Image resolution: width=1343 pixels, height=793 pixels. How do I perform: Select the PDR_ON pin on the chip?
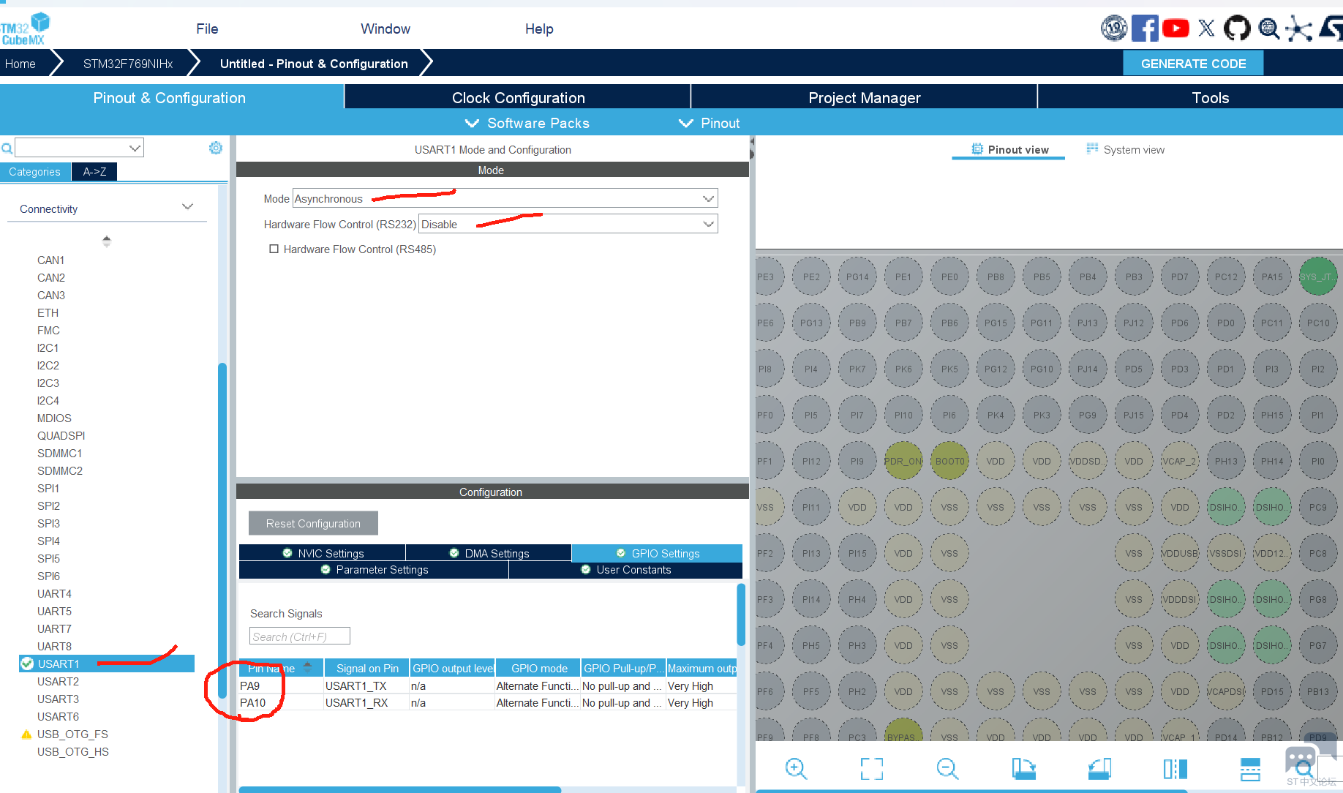903,461
